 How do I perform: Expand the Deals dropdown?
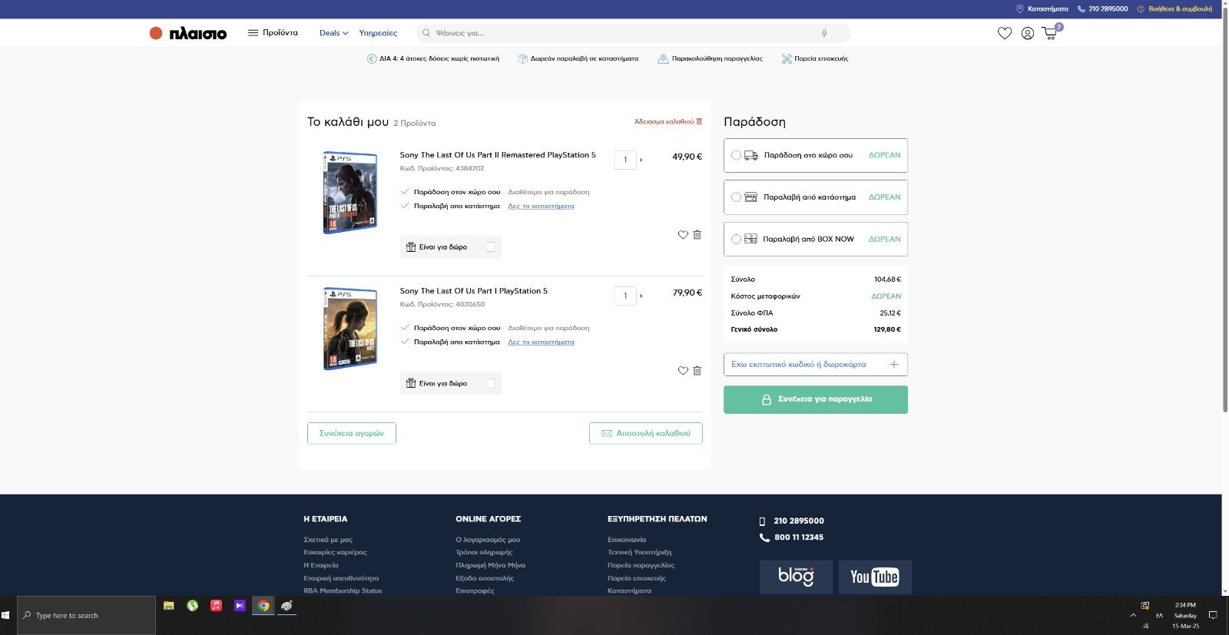click(334, 33)
